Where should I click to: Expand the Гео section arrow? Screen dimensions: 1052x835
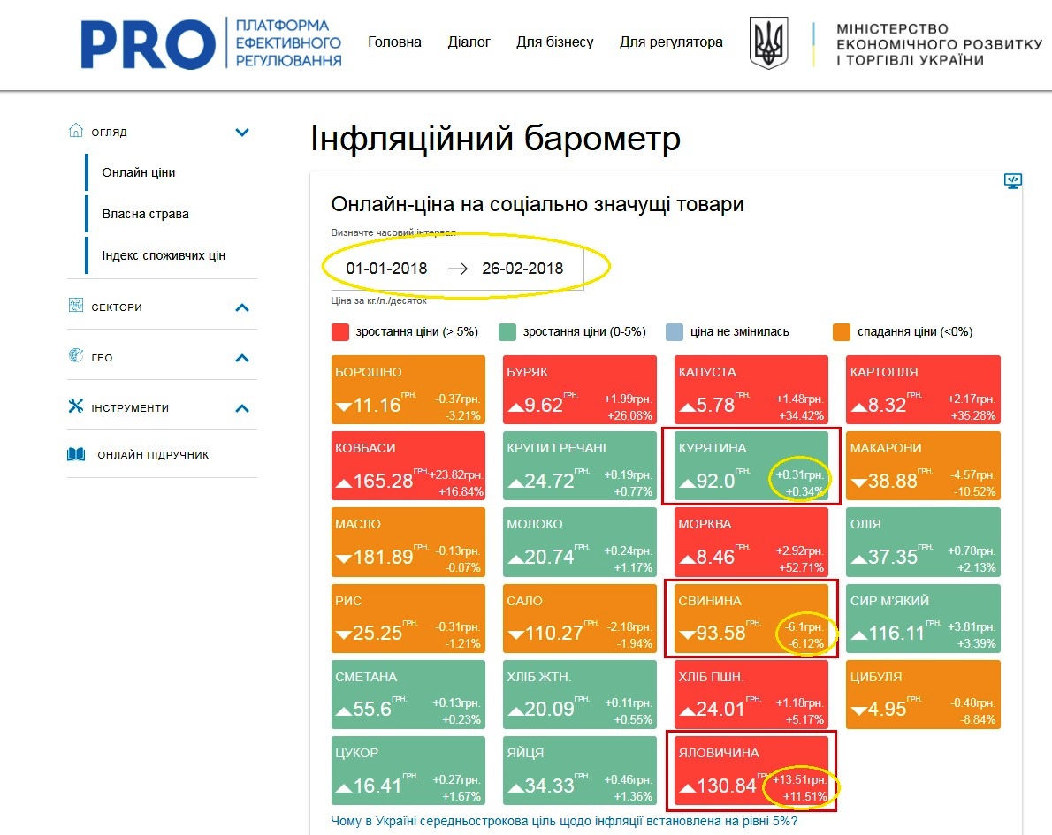(x=242, y=358)
